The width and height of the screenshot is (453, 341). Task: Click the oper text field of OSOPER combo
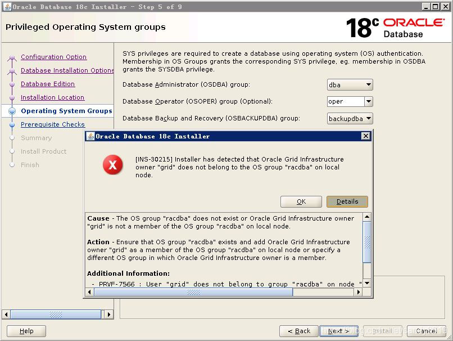point(346,101)
